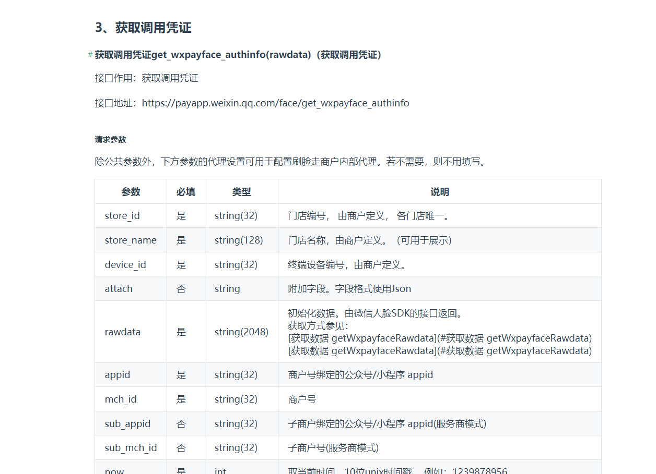The height and width of the screenshot is (474, 656).
Task: Click the get_wxpayface_authinfo(rawdata) subheading
Action: pyautogui.click(x=240, y=55)
